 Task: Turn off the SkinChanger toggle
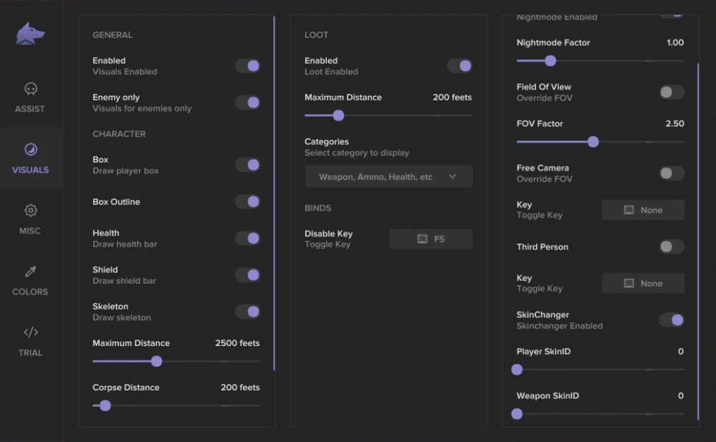(x=672, y=320)
